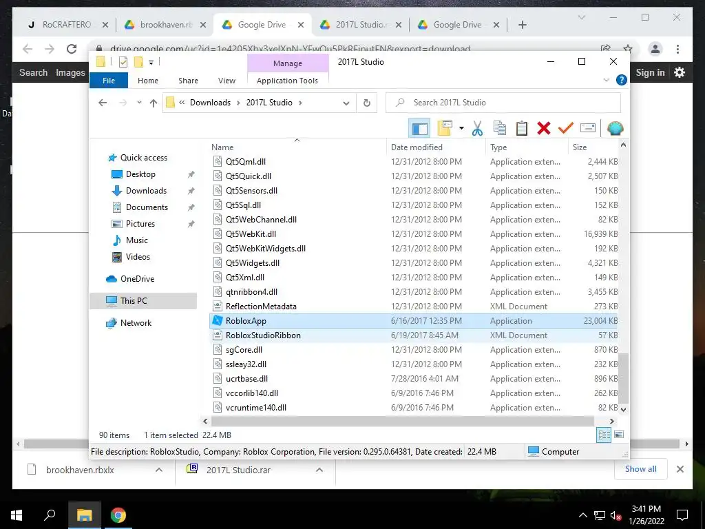
Task: Sort by the Date modified column header
Action: (417, 147)
